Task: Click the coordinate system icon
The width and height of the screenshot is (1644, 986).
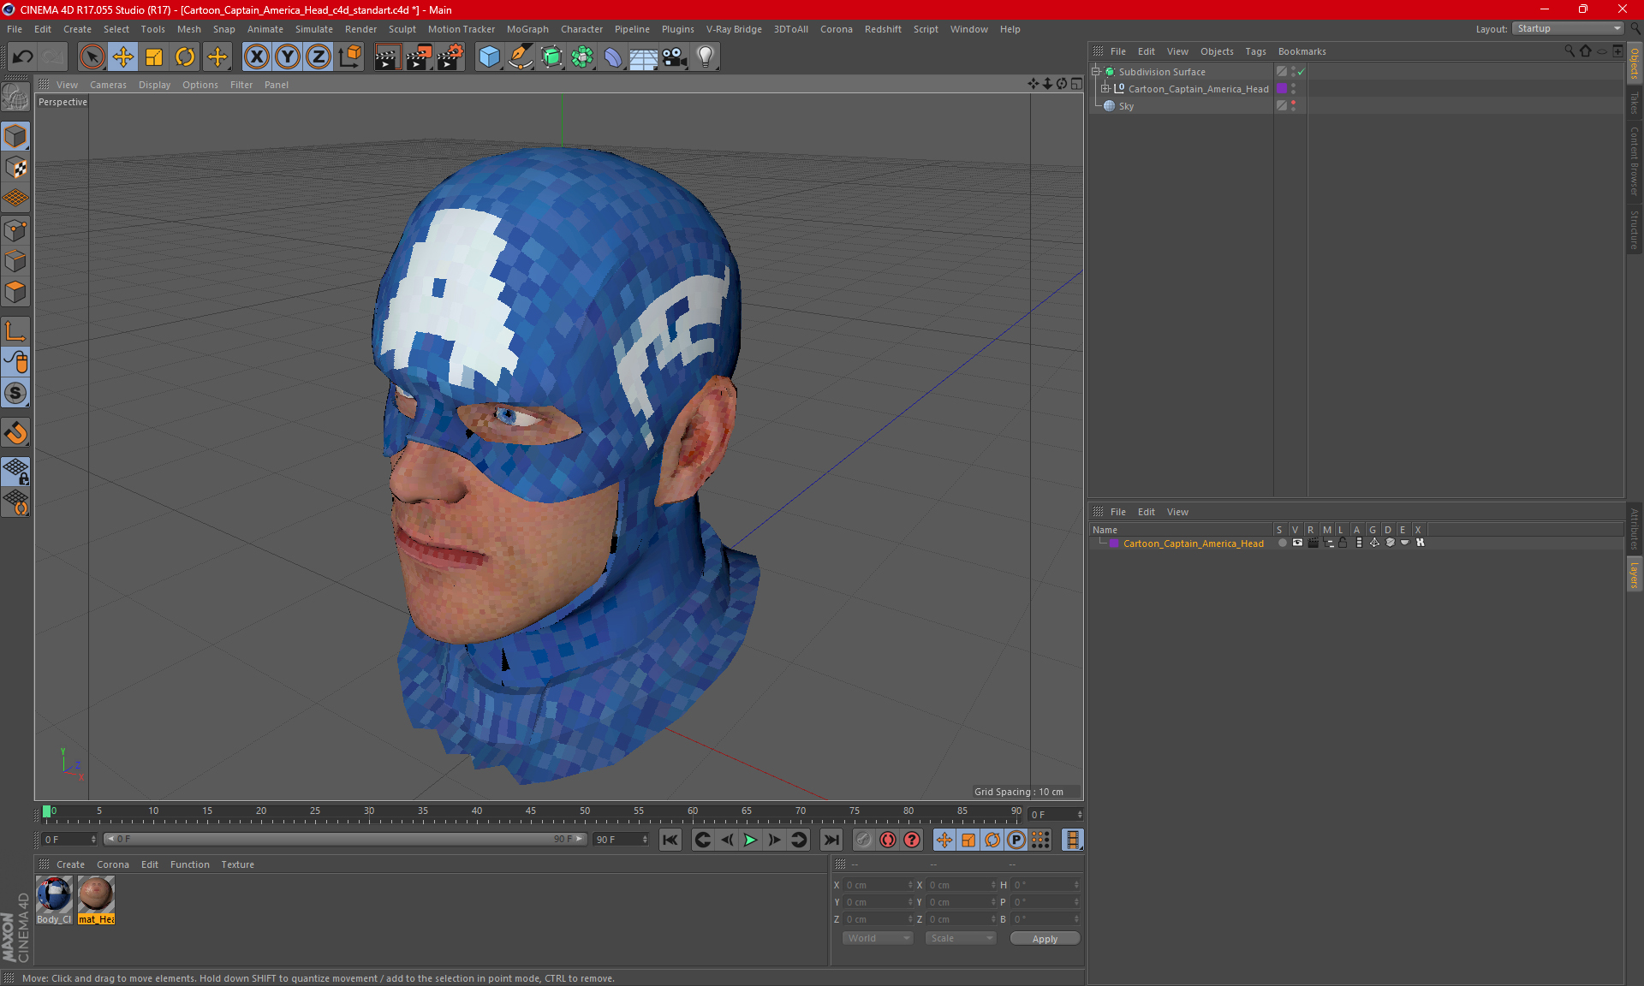Action: point(349,57)
